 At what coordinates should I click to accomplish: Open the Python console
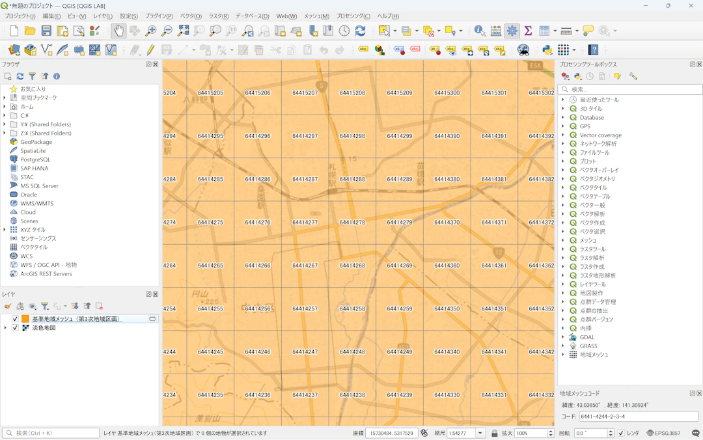547,49
